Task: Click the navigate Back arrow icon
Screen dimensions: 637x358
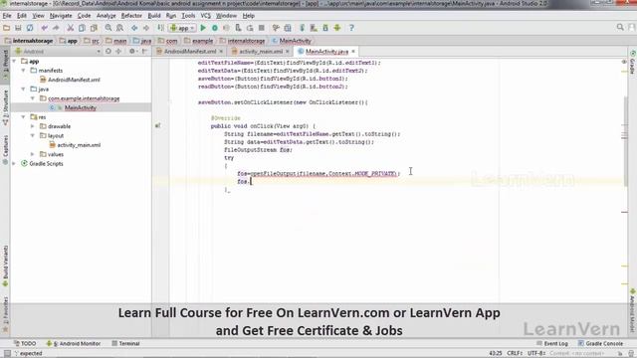Action: click(x=134, y=28)
